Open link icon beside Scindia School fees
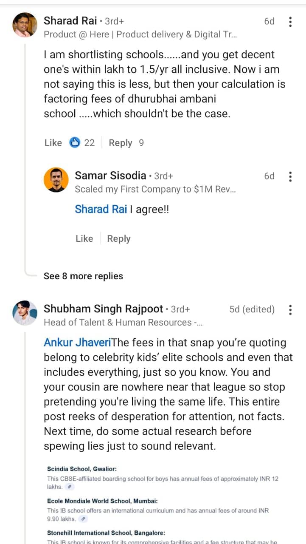The height and width of the screenshot is (544, 306). 70,487
